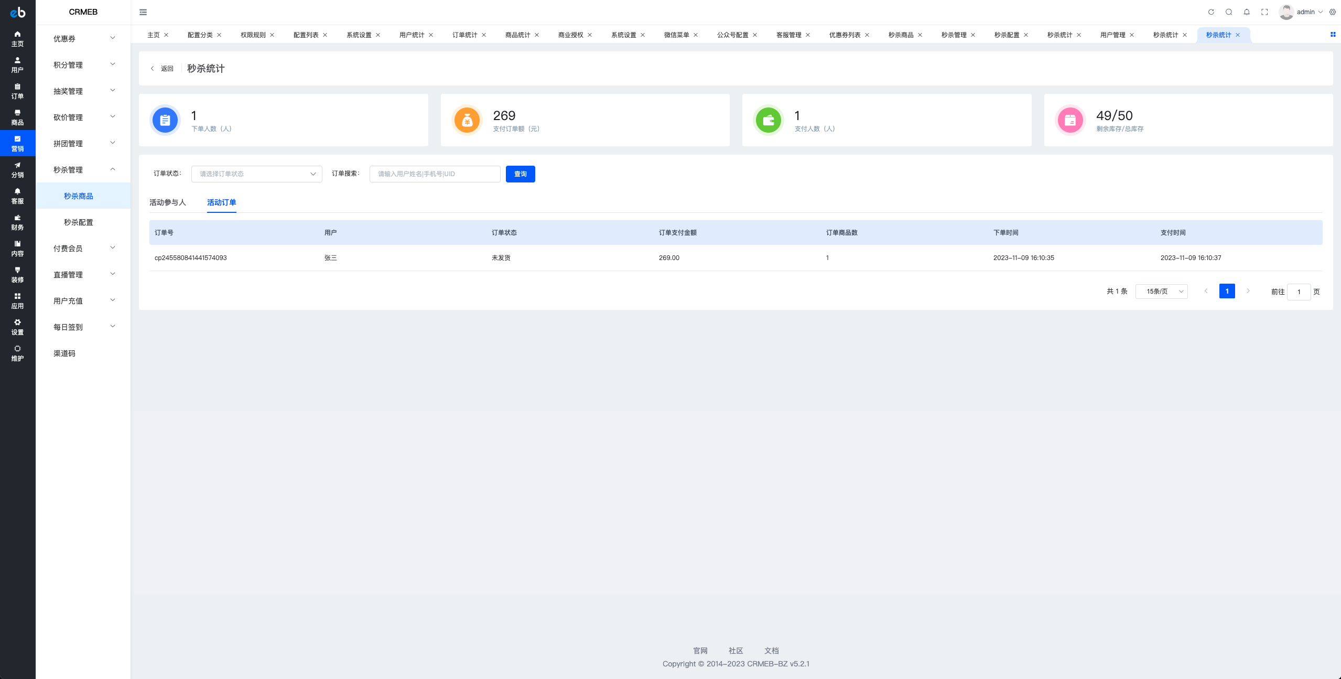Open the 订单状态 dropdown

[x=257, y=174]
